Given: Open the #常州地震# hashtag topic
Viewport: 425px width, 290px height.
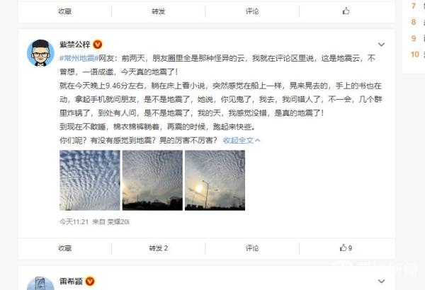Looking at the screenshot, I should coord(79,58).
